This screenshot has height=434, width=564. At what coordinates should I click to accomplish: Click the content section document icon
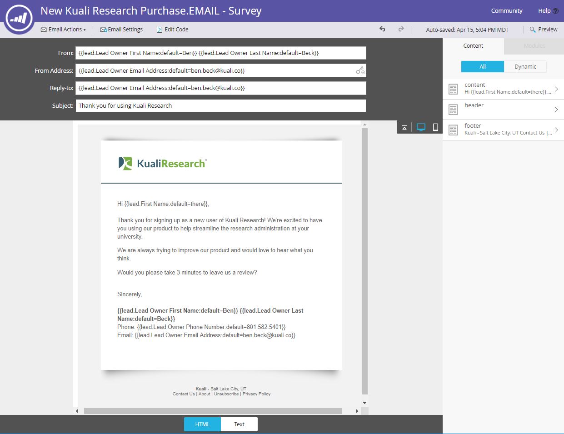(x=453, y=89)
